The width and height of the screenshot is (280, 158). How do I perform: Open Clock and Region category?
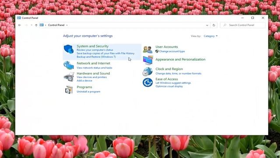169,69
